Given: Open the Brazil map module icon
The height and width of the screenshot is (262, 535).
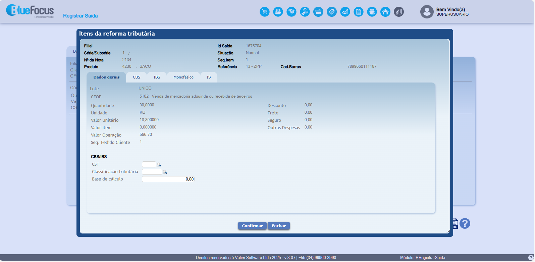Looking at the screenshot, I should (x=291, y=12).
